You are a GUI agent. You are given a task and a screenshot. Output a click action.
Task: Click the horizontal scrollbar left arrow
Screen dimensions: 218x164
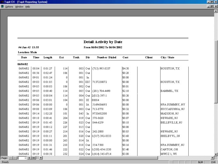(x=41, y=158)
